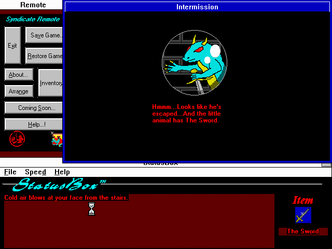Click the Help...! button in Remote
The width and height of the screenshot is (332, 249).
[34, 125]
